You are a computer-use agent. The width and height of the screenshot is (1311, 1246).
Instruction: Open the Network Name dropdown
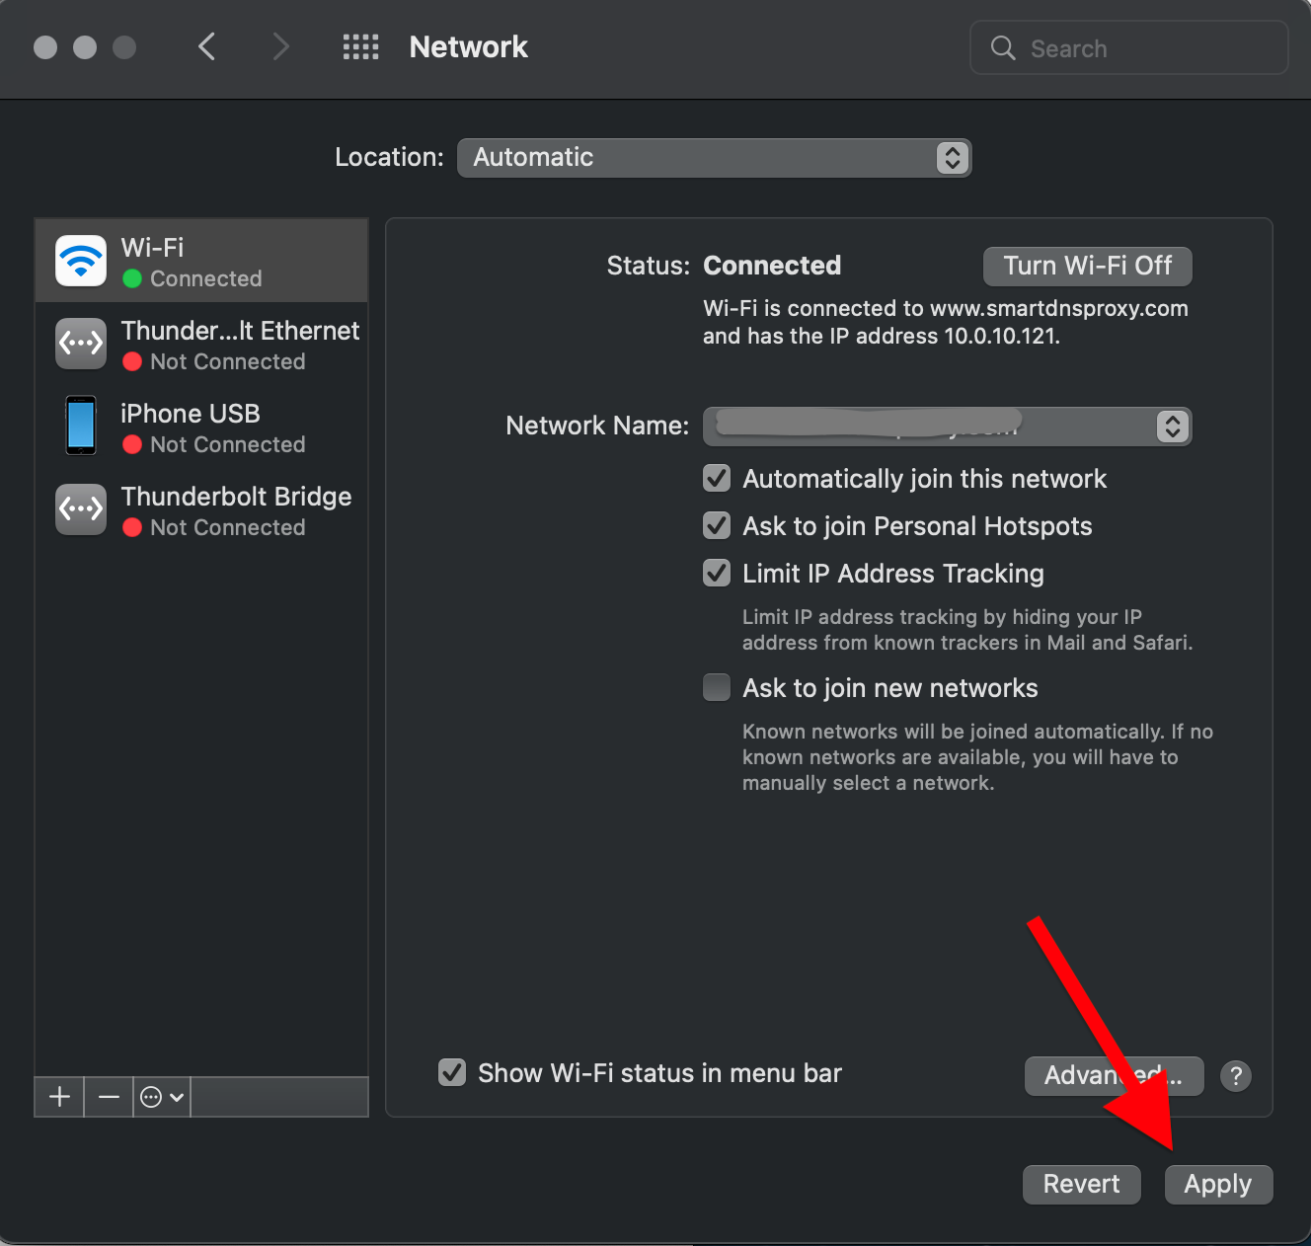click(948, 427)
